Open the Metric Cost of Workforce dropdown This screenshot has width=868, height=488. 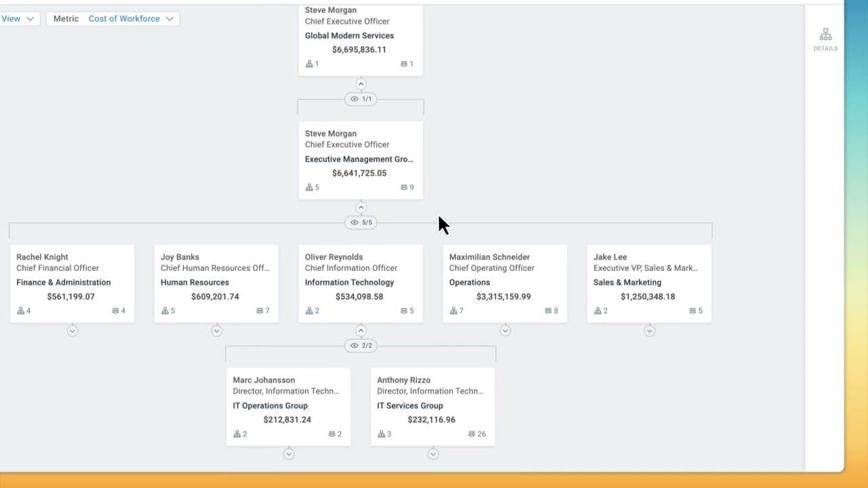(x=113, y=19)
